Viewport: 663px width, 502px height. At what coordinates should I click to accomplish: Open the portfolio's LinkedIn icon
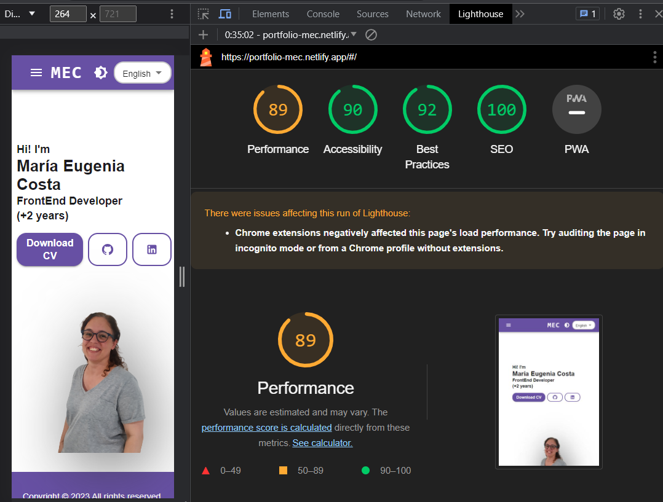(151, 249)
